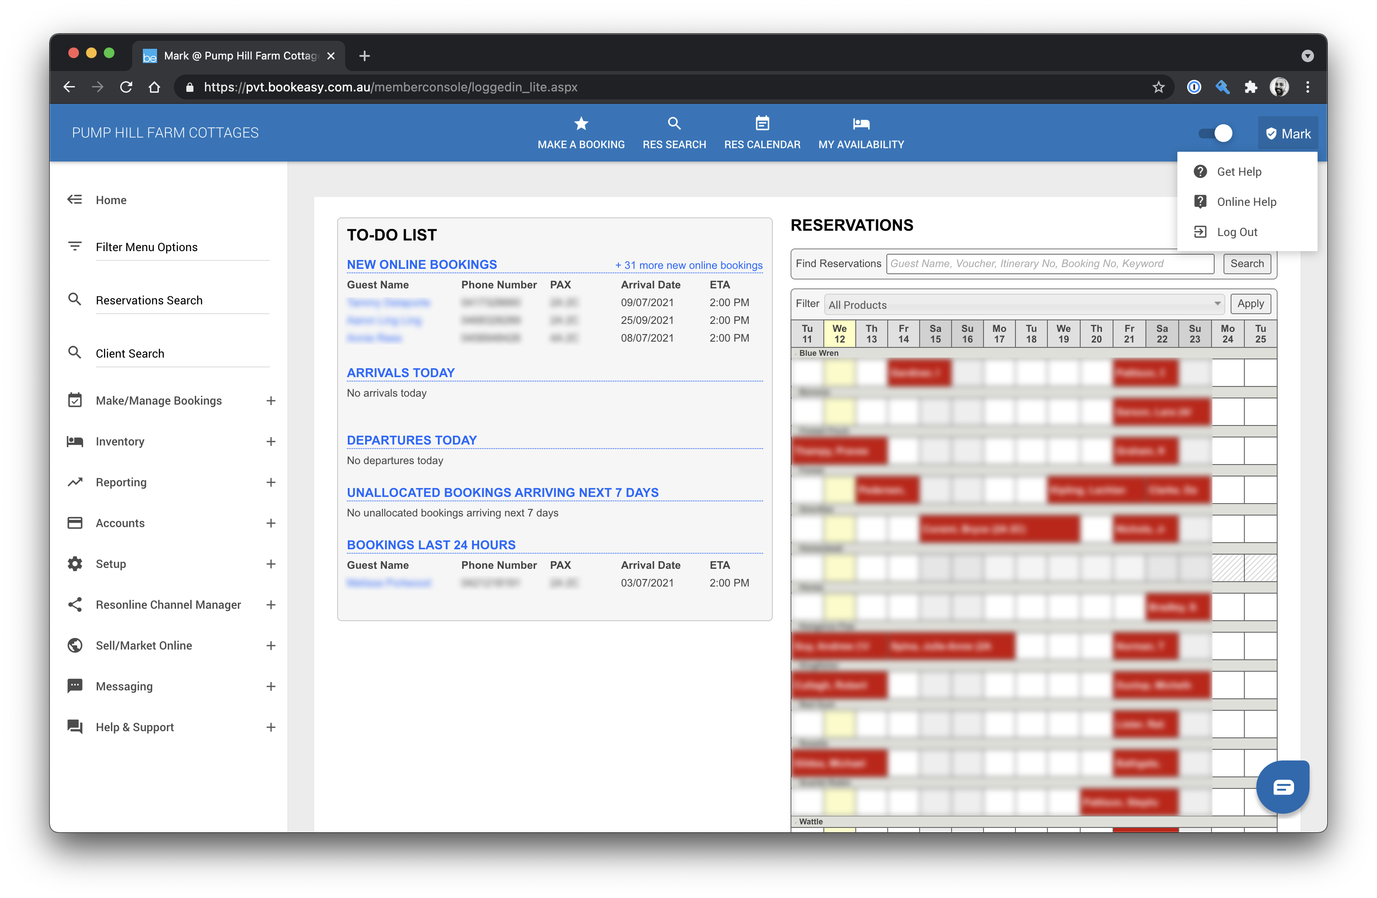Click the Filter Menu Options icon

(76, 247)
